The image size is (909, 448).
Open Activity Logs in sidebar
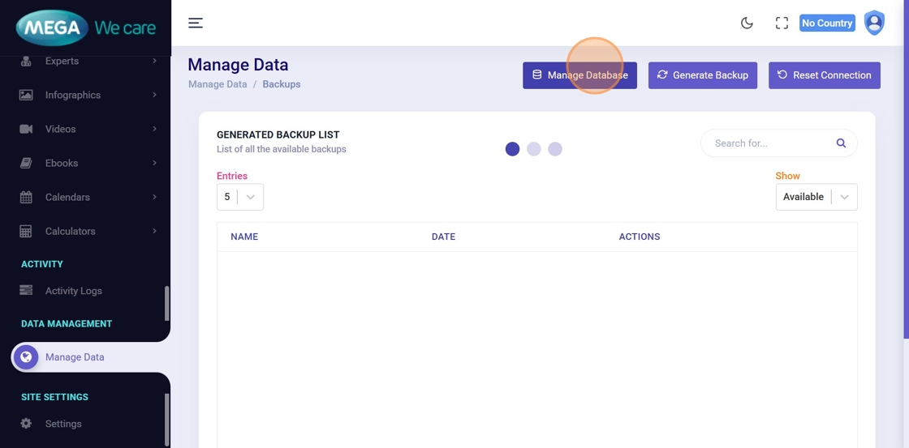click(x=73, y=291)
